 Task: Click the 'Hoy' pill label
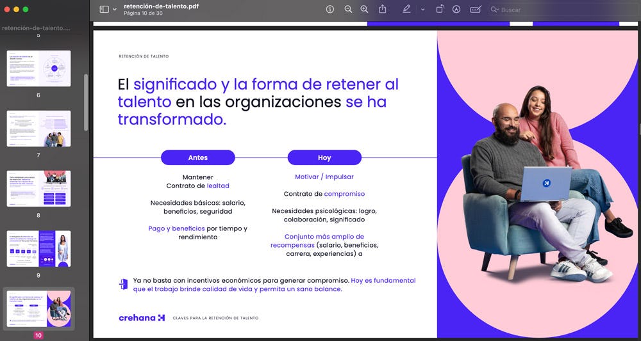tap(324, 157)
